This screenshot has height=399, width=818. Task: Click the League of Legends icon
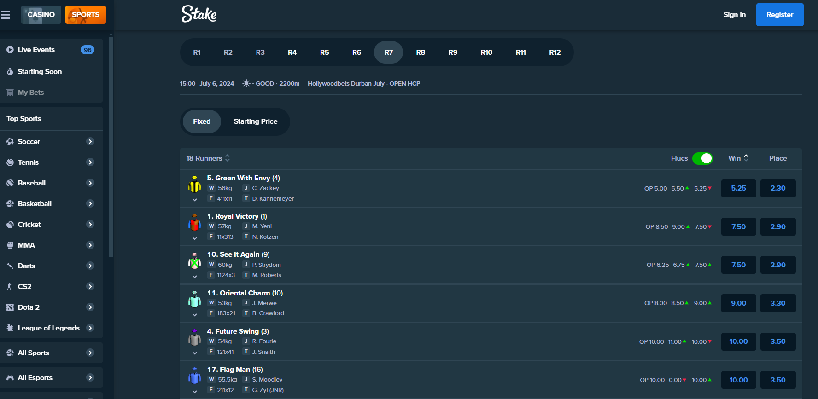pos(10,328)
